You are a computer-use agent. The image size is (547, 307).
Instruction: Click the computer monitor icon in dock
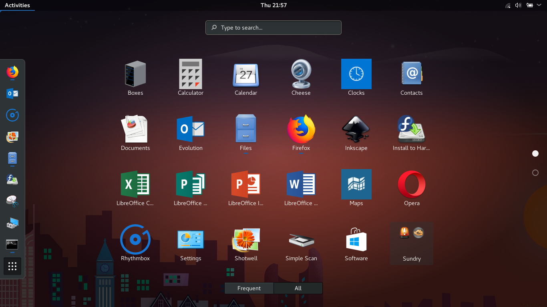pos(12,223)
